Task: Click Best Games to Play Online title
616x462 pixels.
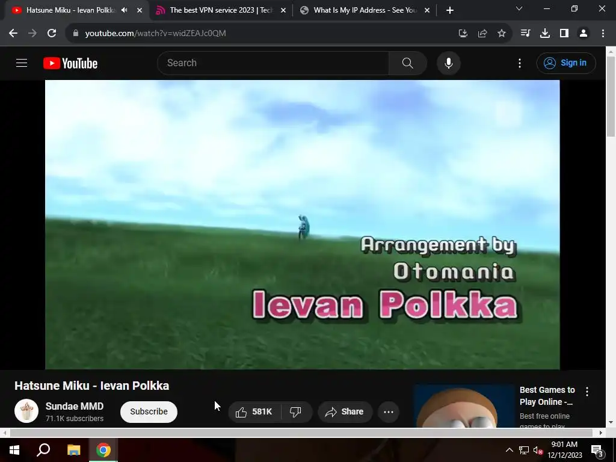Action: pos(547,396)
